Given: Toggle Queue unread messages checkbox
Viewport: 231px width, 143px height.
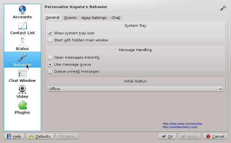Looking at the screenshot, I should 50,71.
